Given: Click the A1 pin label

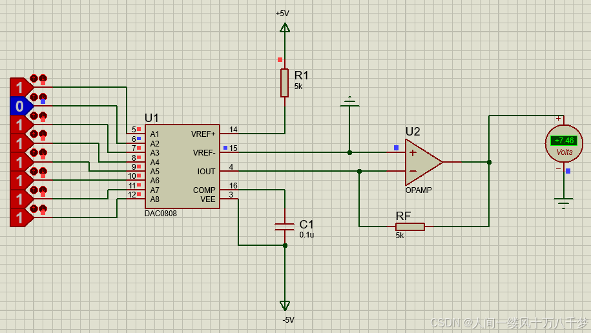Looking at the screenshot, I should pos(154,134).
